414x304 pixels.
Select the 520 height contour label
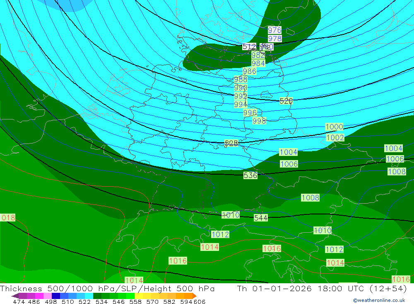pos(286,101)
